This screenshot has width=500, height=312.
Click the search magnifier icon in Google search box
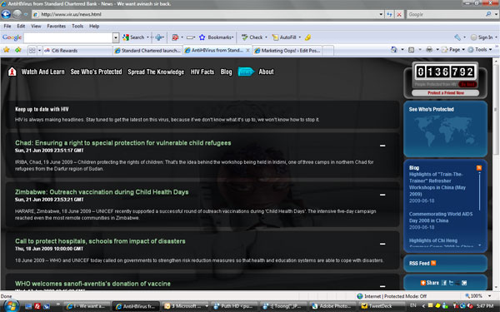(x=488, y=14)
